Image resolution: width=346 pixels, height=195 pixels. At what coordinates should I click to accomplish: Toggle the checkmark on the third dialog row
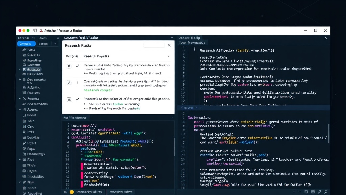77,99
